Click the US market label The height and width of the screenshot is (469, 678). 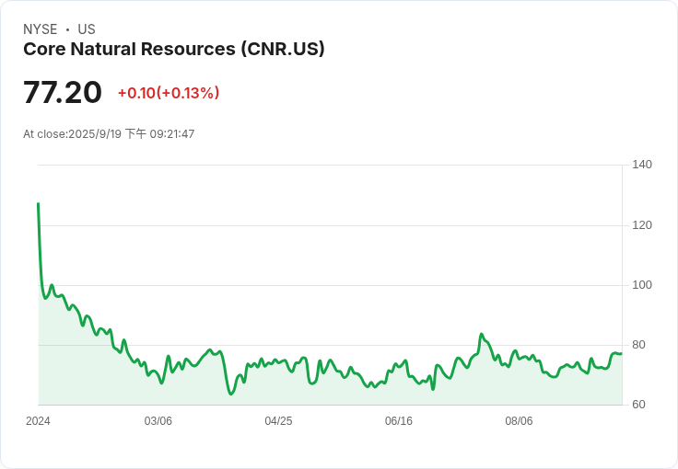87,29
